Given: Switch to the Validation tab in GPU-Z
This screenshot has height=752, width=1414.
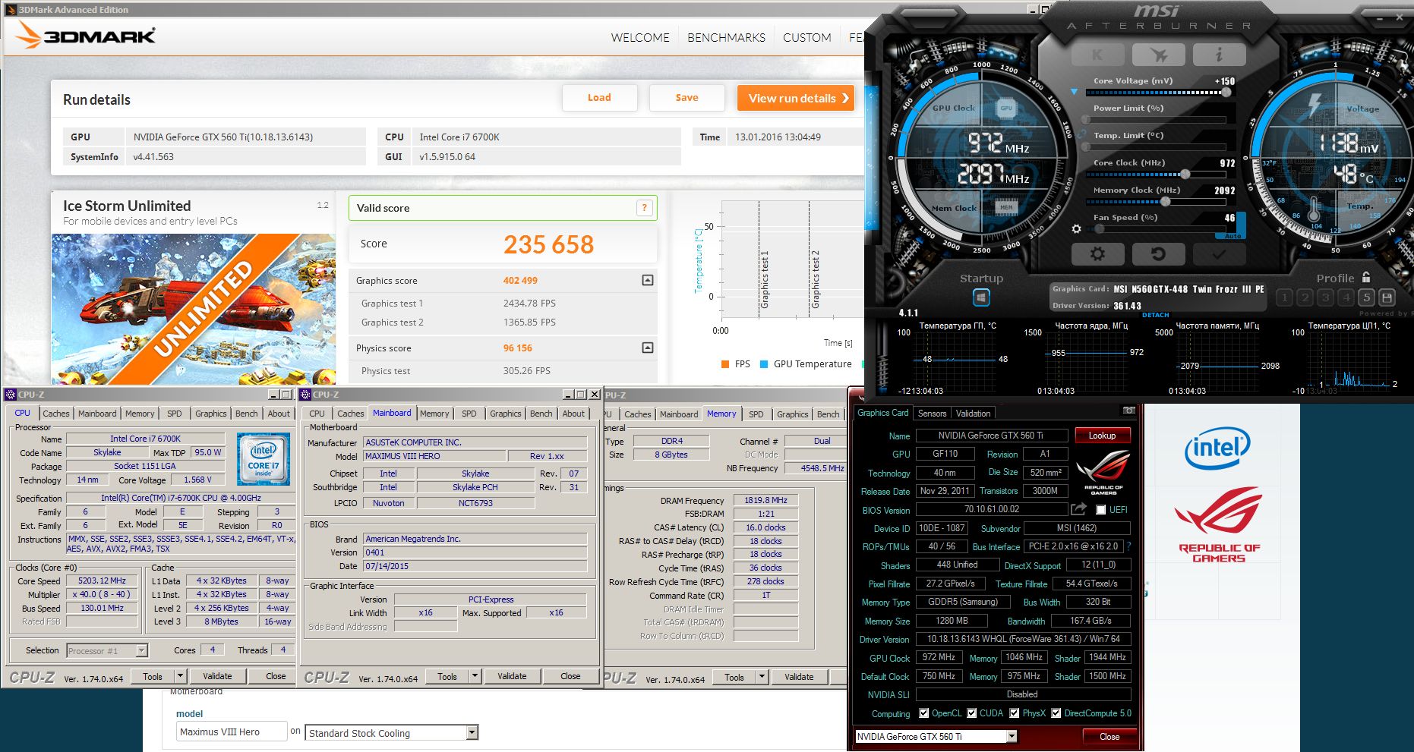Looking at the screenshot, I should click(973, 414).
